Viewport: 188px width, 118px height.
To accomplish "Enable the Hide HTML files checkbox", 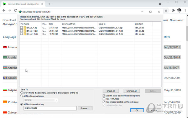I will 104,99.
